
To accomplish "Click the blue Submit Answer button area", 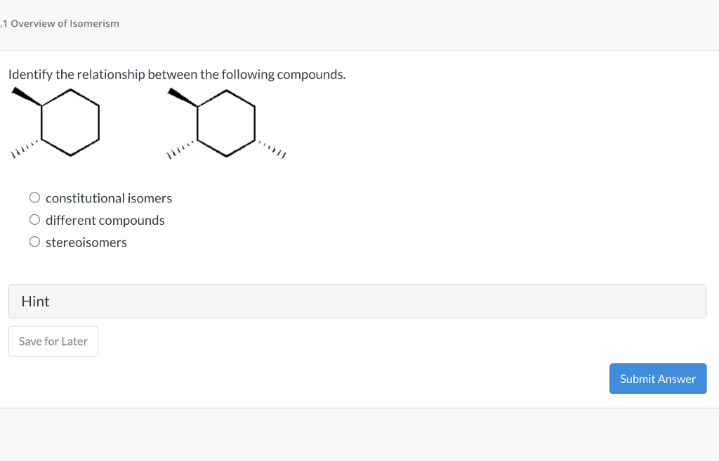I will pyautogui.click(x=658, y=378).
